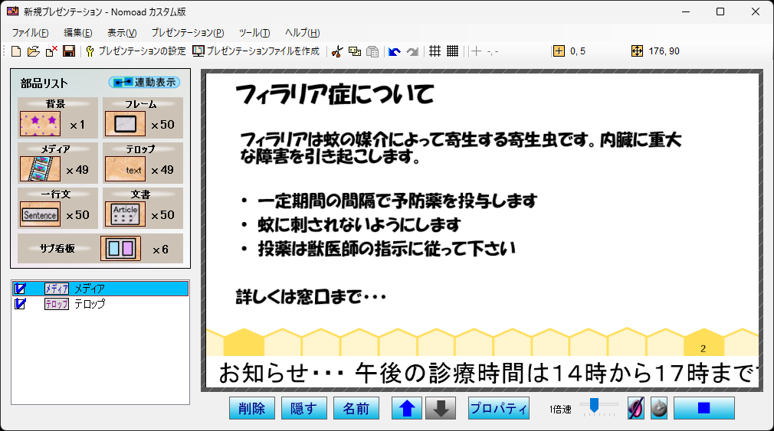Image resolution: width=774 pixels, height=431 pixels.
Task: Click the timer clock icon button
Action: pyautogui.click(x=659, y=408)
